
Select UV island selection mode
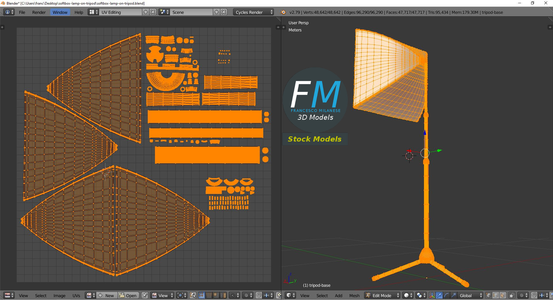[x=223, y=295]
